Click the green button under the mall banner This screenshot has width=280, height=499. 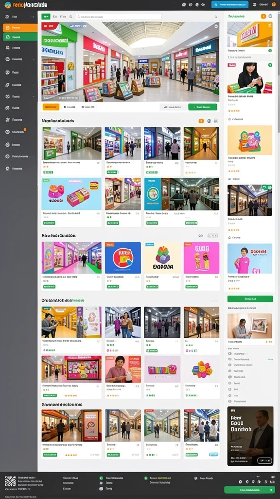tap(202, 107)
